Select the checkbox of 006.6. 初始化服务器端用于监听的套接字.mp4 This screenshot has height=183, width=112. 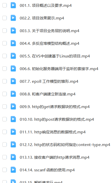pyautogui.click(x=5, y=69)
